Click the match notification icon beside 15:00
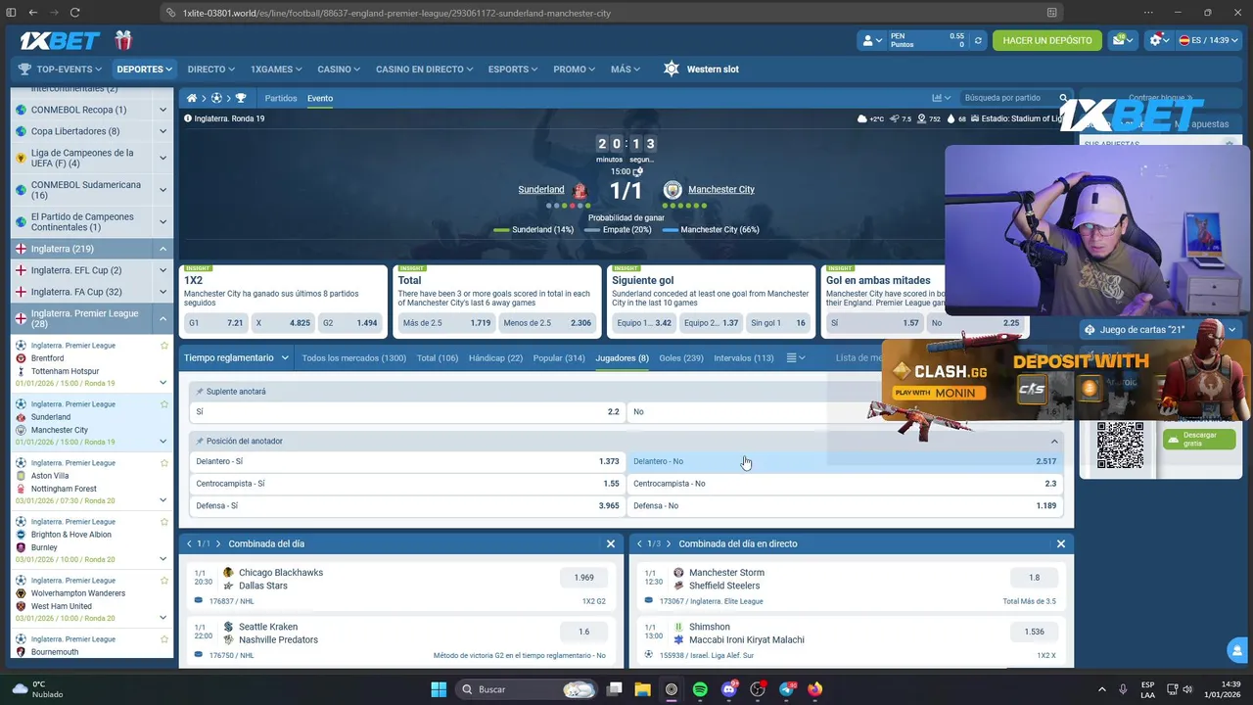 point(638,171)
